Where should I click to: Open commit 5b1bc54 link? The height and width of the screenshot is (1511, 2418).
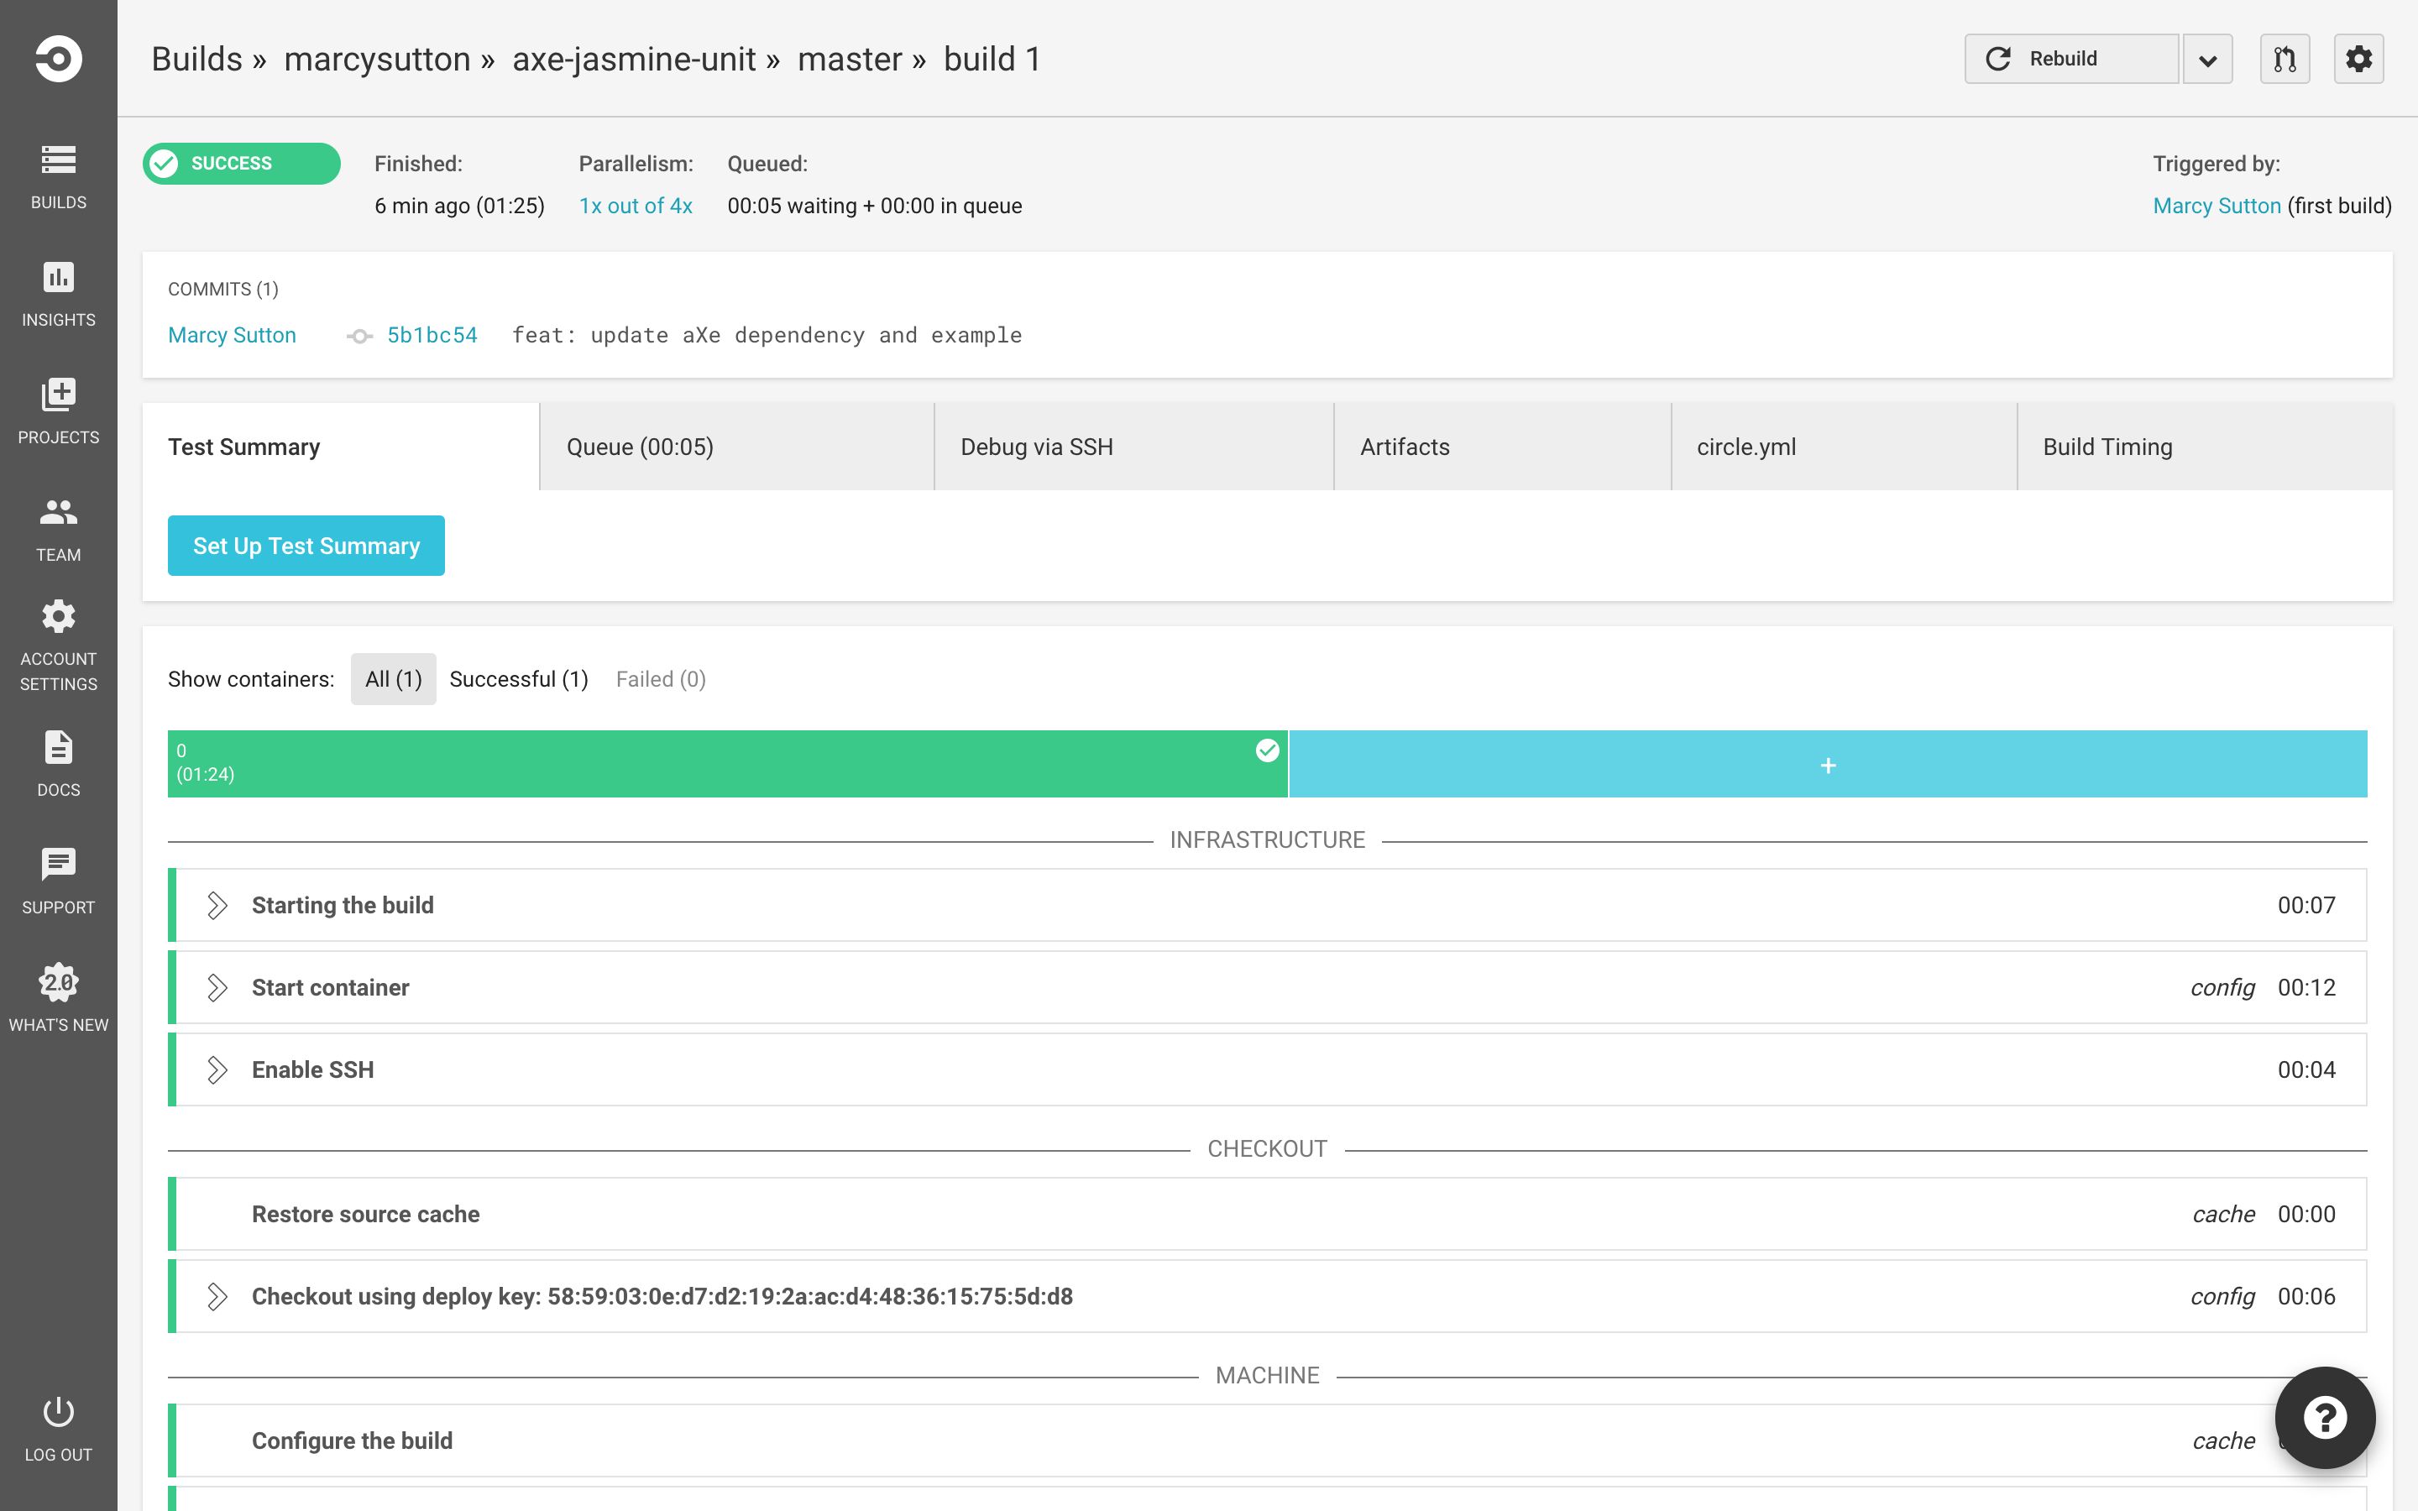(x=432, y=336)
